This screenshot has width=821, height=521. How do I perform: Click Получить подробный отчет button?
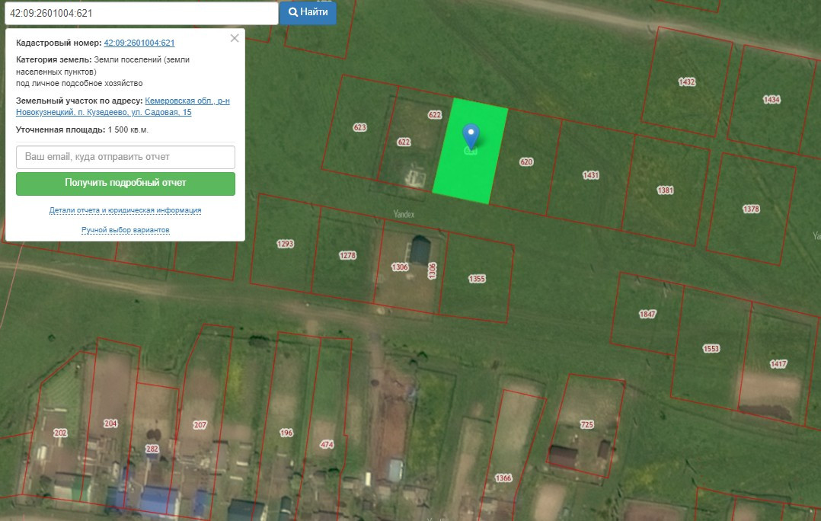click(126, 184)
